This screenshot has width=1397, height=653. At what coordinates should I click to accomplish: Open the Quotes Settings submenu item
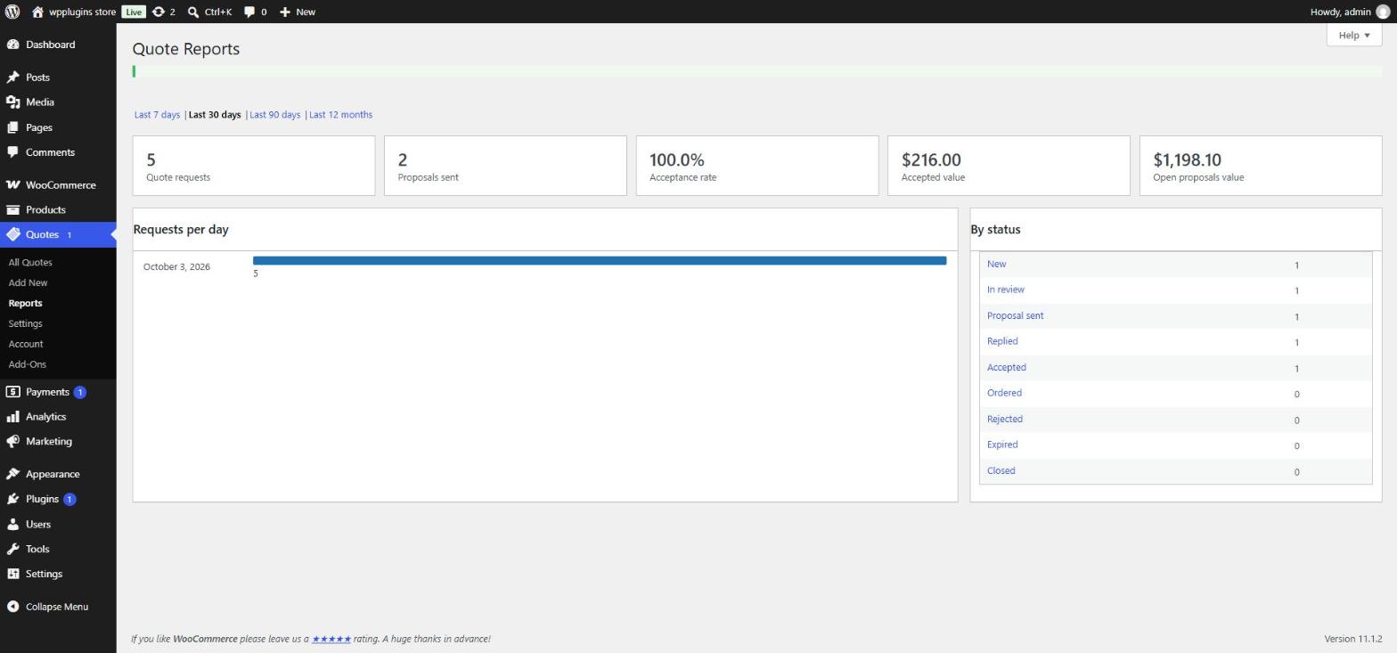pyautogui.click(x=25, y=324)
